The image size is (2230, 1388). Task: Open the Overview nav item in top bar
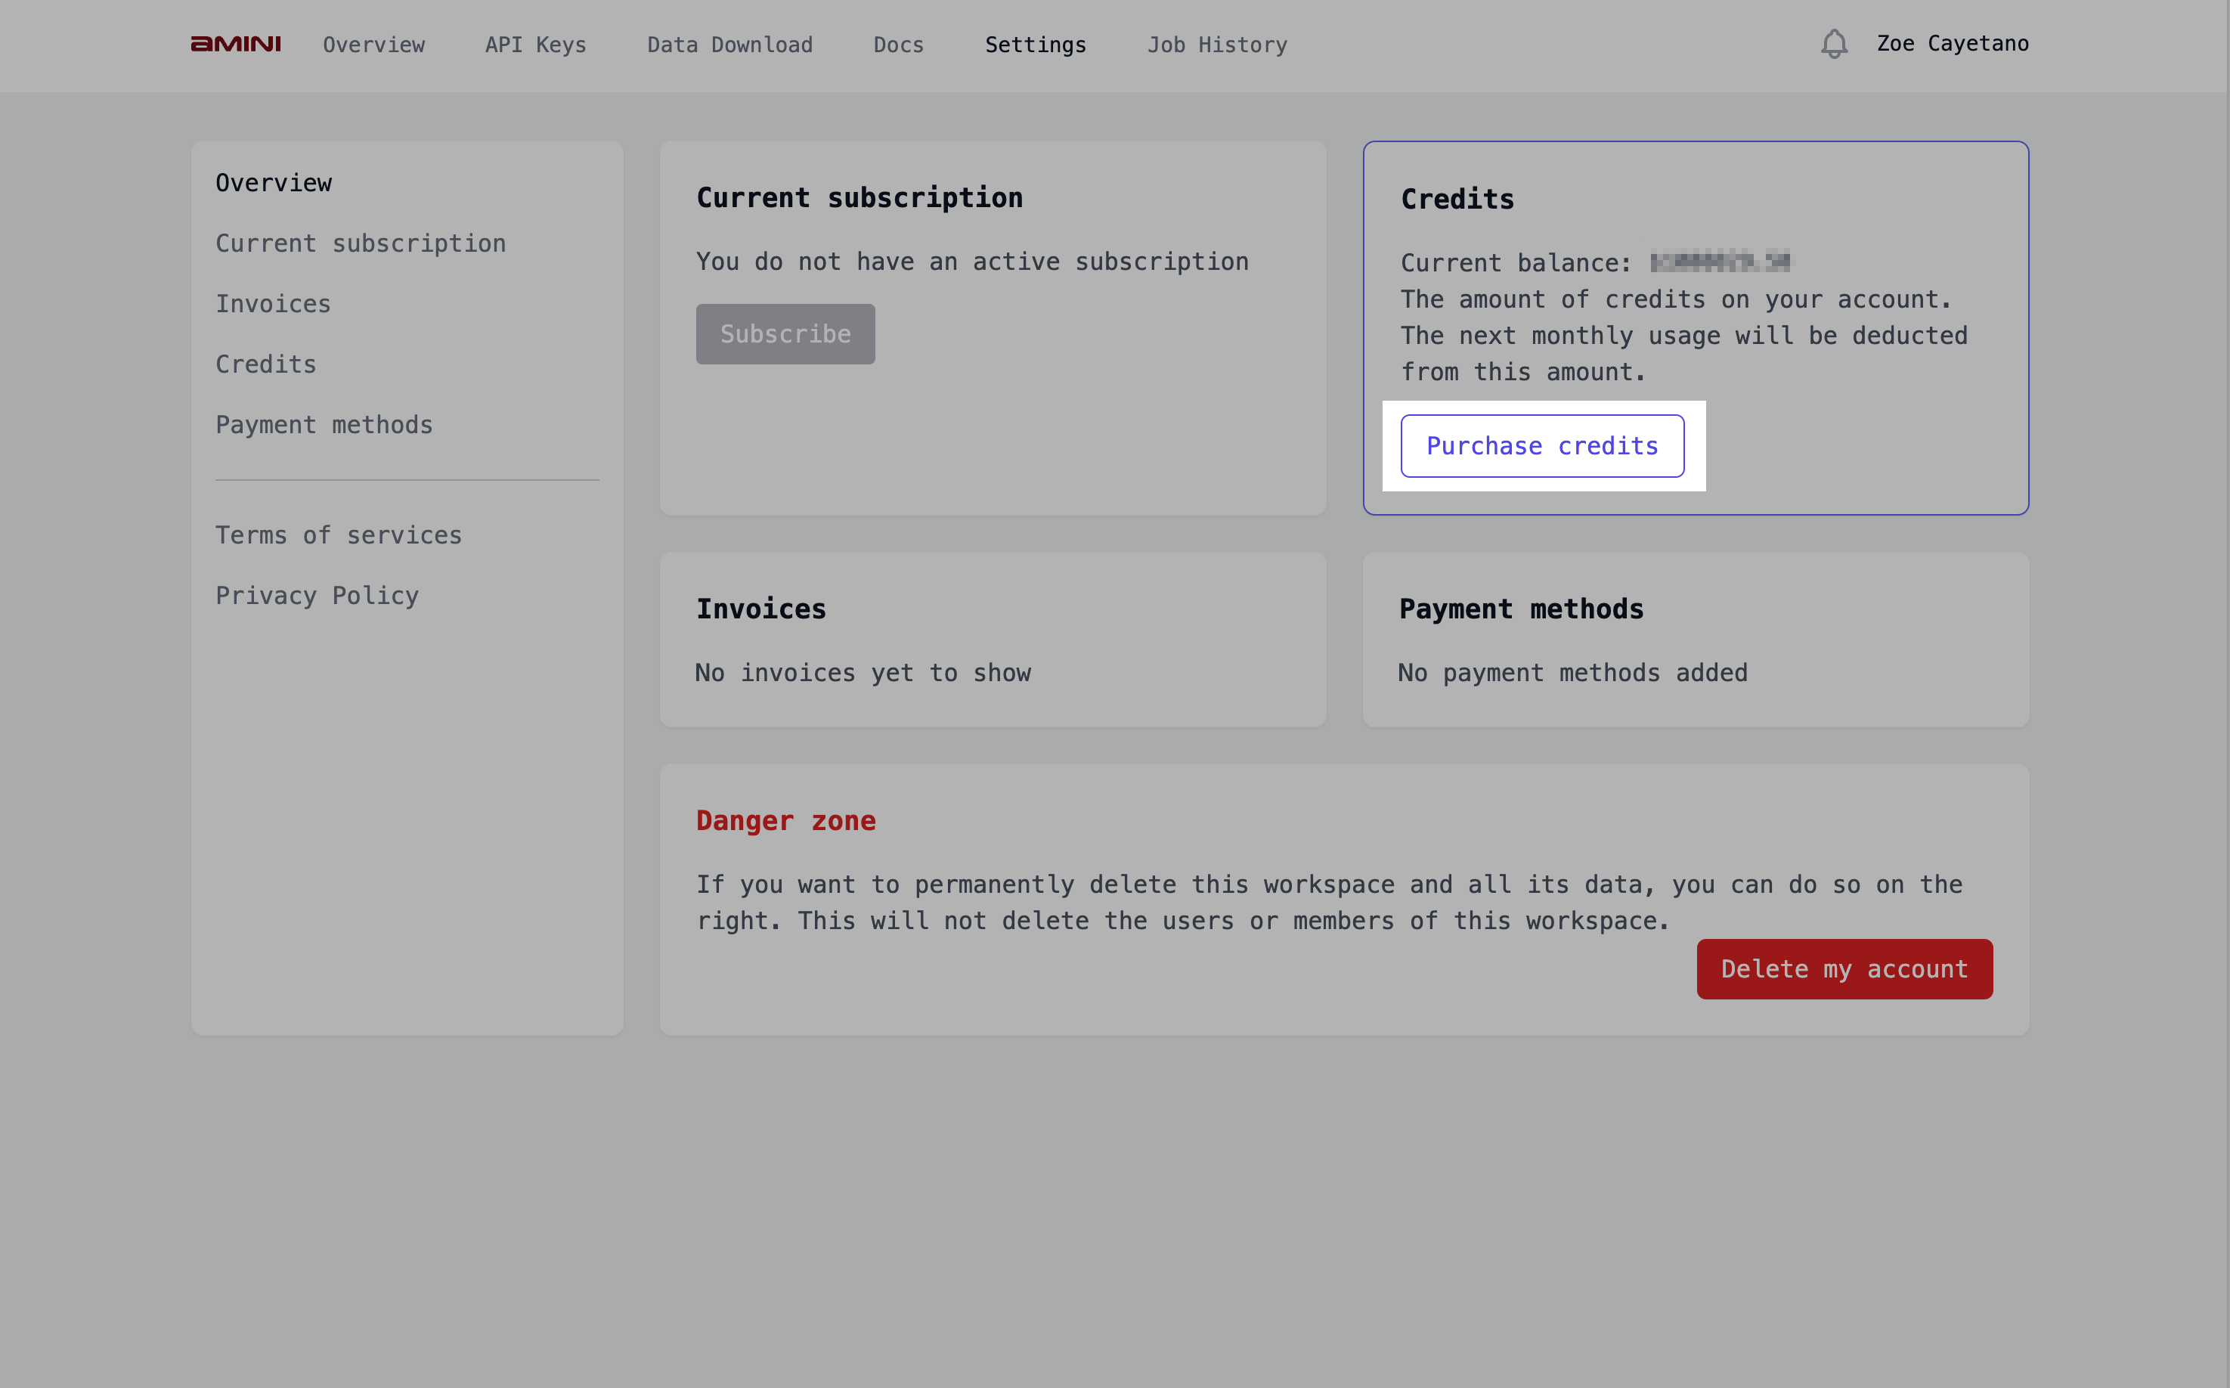point(373,45)
